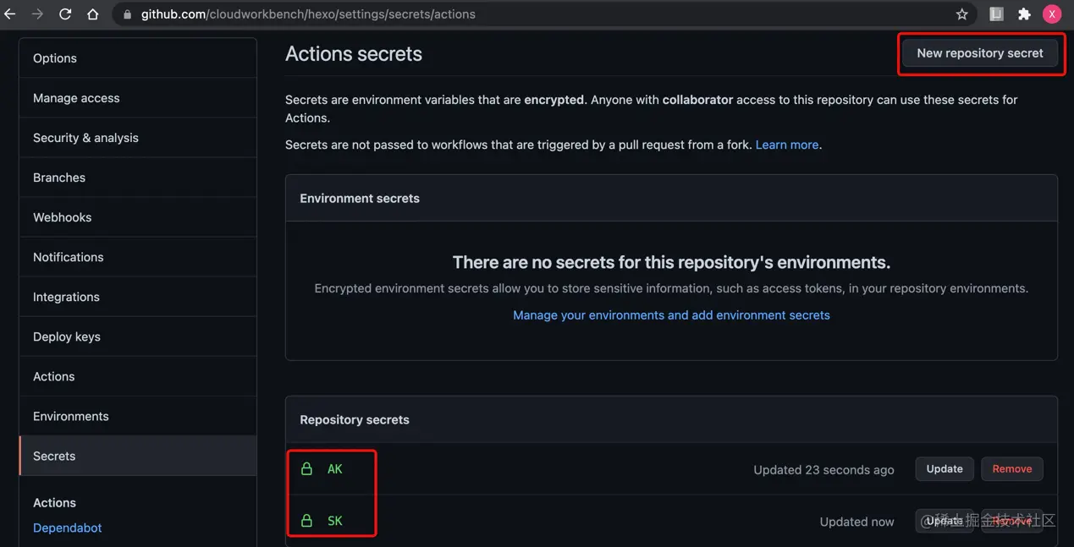Image resolution: width=1074 pixels, height=547 pixels.
Task: Click the lock icon beside SK secret
Action: click(x=307, y=521)
